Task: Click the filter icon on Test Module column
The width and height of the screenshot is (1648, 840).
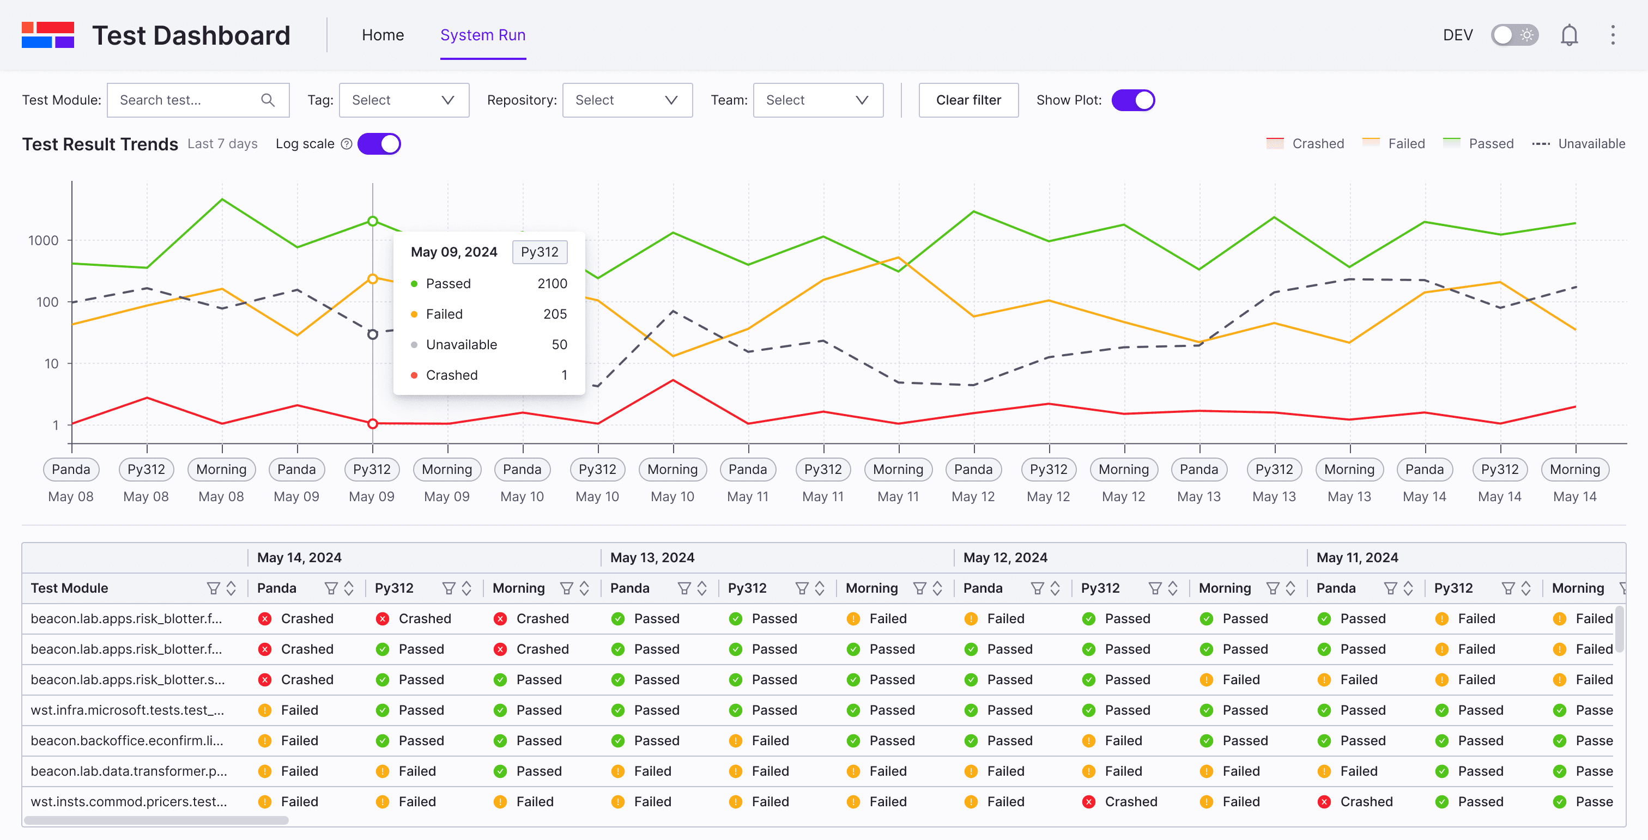Action: (213, 588)
